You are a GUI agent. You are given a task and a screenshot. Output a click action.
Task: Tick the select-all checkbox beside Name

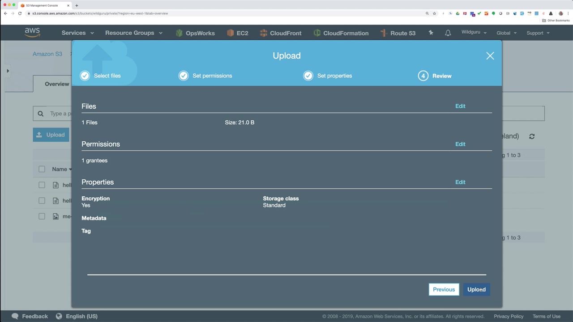[42, 169]
